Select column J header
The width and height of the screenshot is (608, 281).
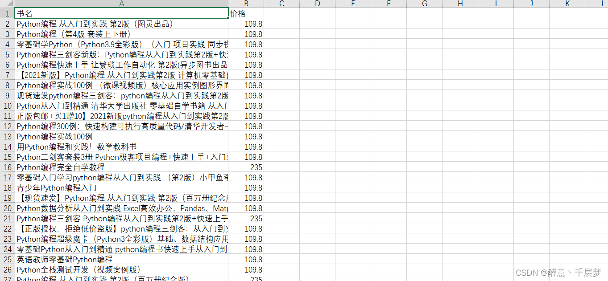point(531,4)
